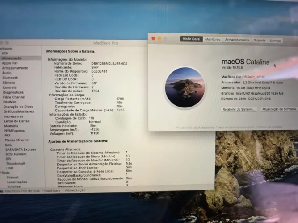Screen dimensions: 298x223
Task: Select Câmera in the sidebar
Action: 9,83
